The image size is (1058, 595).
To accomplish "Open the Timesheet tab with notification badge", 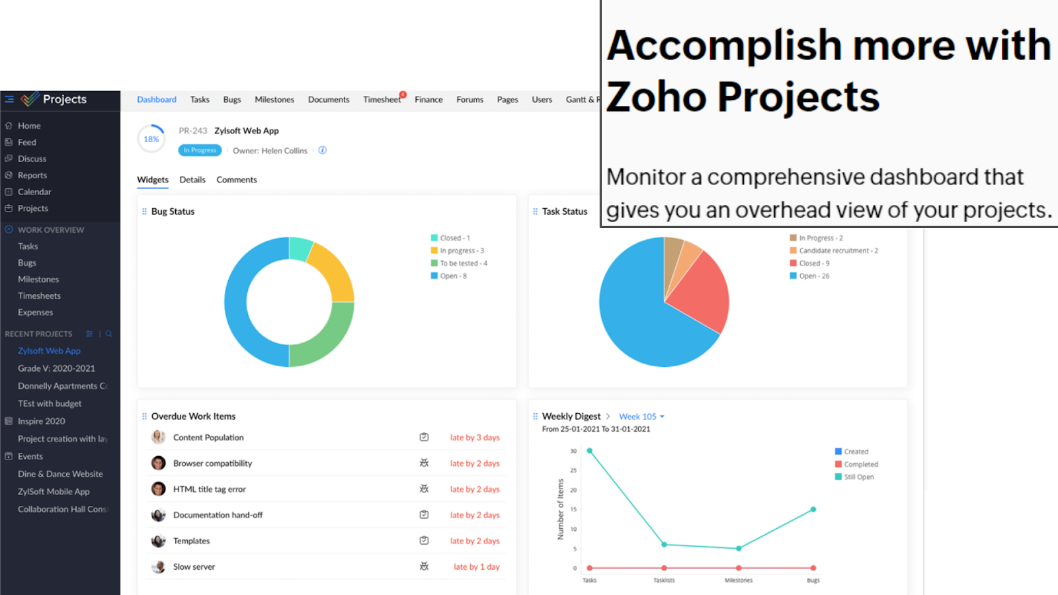I will (x=382, y=99).
